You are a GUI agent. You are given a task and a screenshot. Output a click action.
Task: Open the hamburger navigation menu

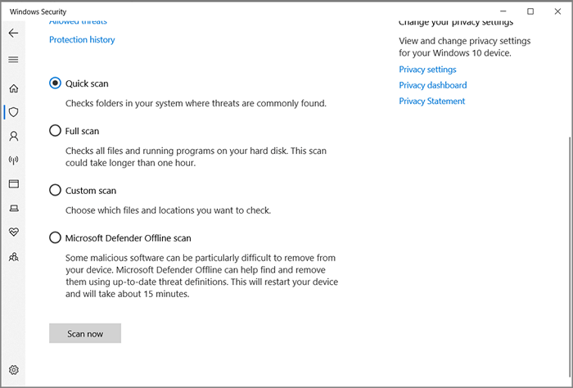pyautogui.click(x=13, y=60)
